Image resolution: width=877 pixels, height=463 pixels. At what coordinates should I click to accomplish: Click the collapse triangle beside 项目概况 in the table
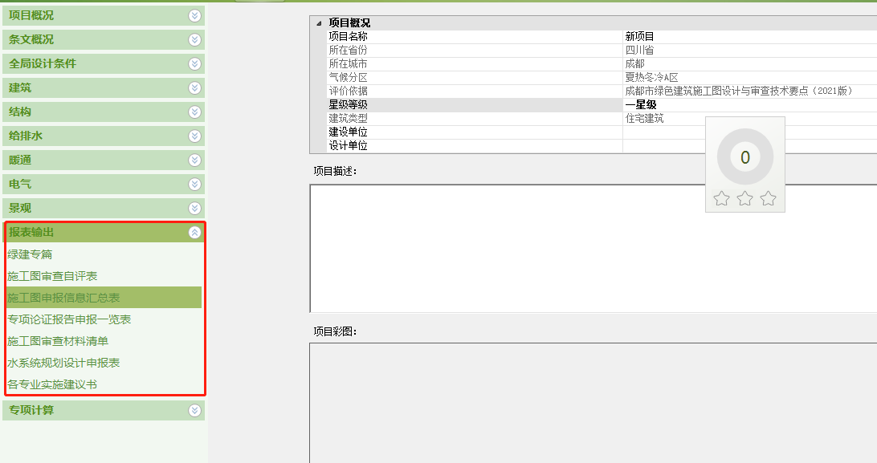[x=318, y=22]
